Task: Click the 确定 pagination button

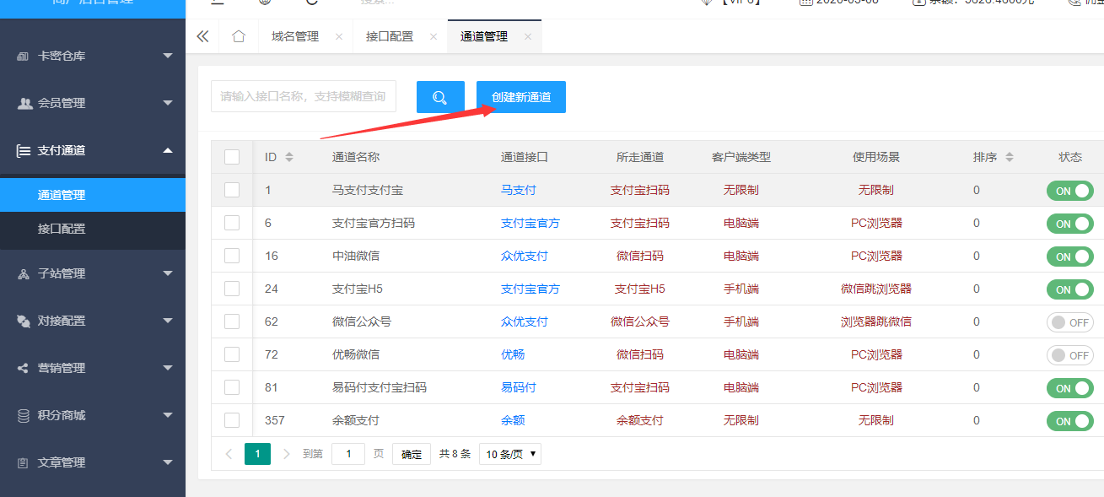Action: (412, 454)
